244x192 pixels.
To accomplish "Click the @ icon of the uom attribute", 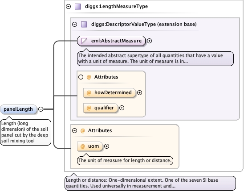I will coord(82,146).
